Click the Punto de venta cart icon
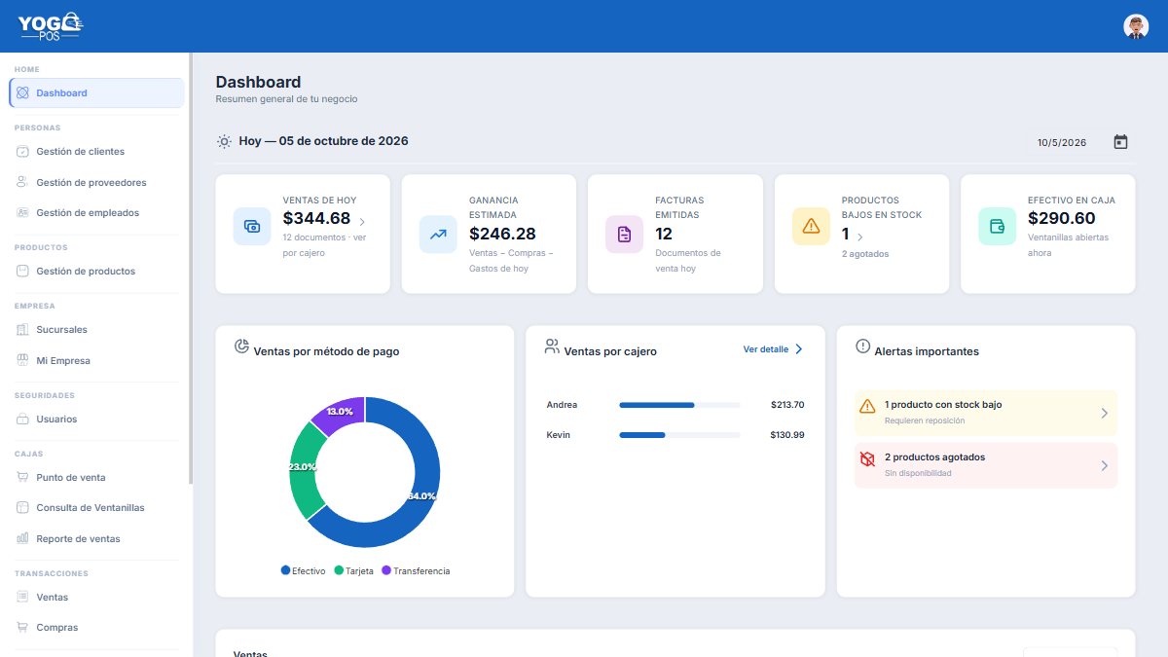Screen dimensions: 1168x657 pyautogui.click(x=22, y=478)
